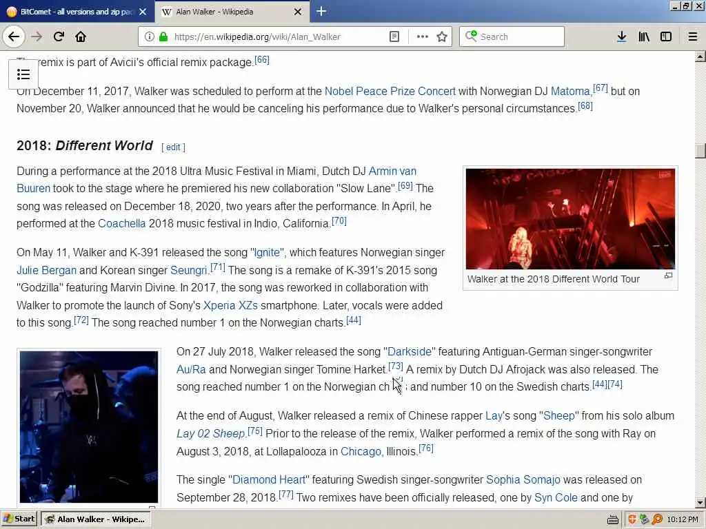Click the taskbar clock showing 10:12 PM
The width and height of the screenshot is (706, 529).
tap(682, 519)
